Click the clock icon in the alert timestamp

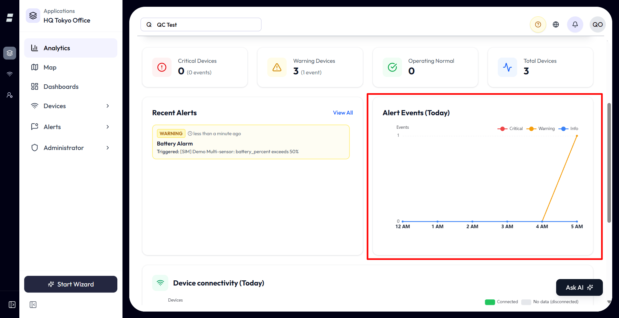tap(190, 134)
